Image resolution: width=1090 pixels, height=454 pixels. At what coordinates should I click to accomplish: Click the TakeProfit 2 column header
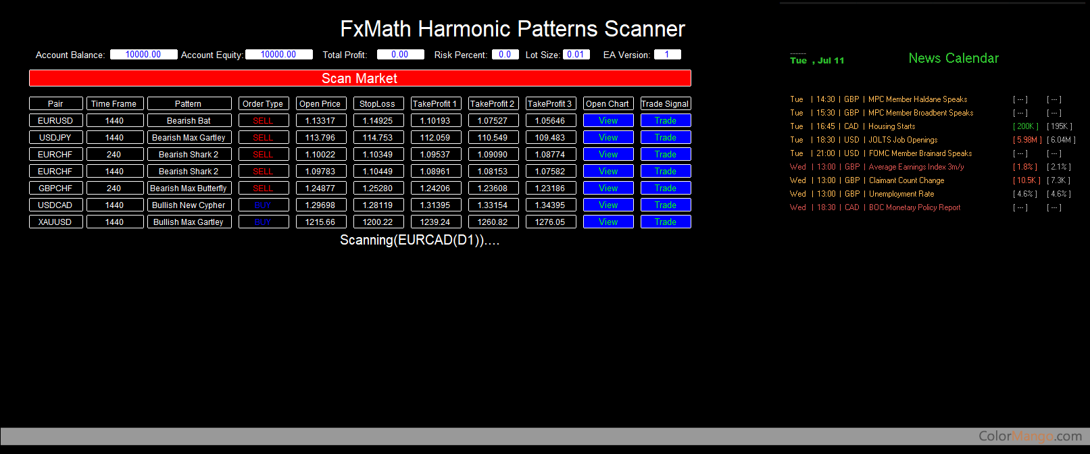[493, 103]
